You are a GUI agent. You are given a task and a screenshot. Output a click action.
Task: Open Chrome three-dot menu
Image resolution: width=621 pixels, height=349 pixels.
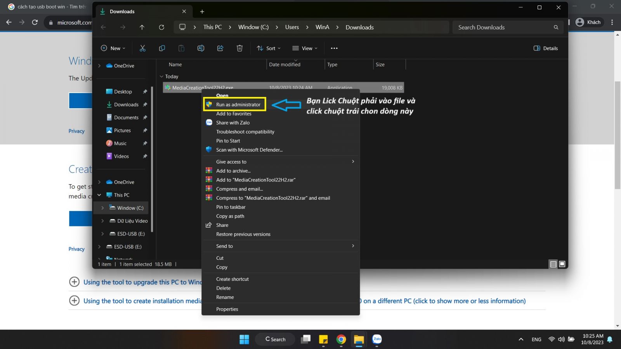[x=612, y=22]
